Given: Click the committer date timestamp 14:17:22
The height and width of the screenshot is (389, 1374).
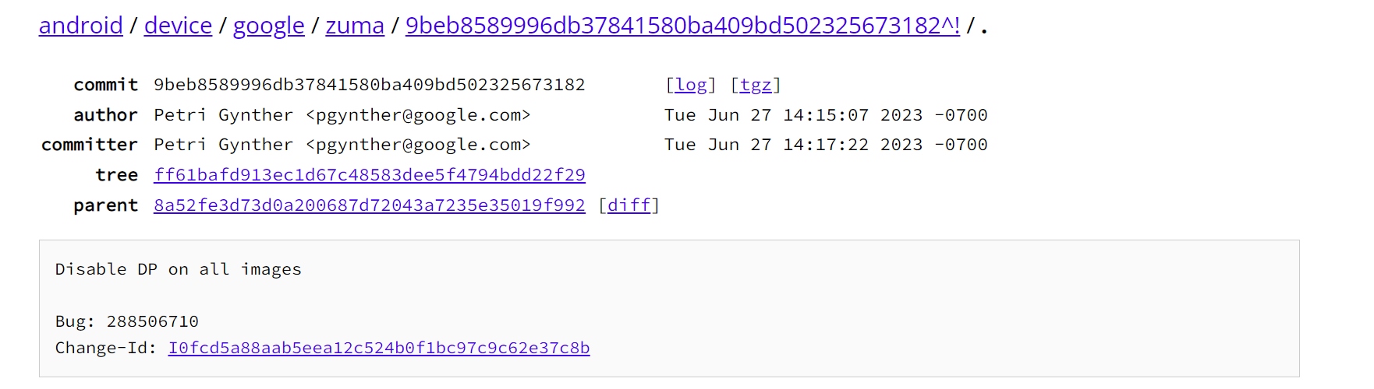Looking at the screenshot, I should [x=826, y=145].
